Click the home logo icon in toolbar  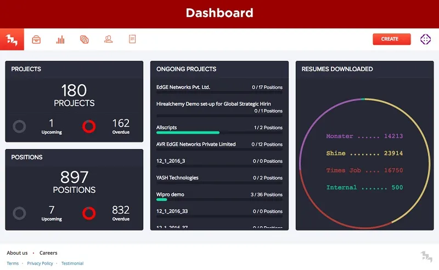click(x=12, y=39)
